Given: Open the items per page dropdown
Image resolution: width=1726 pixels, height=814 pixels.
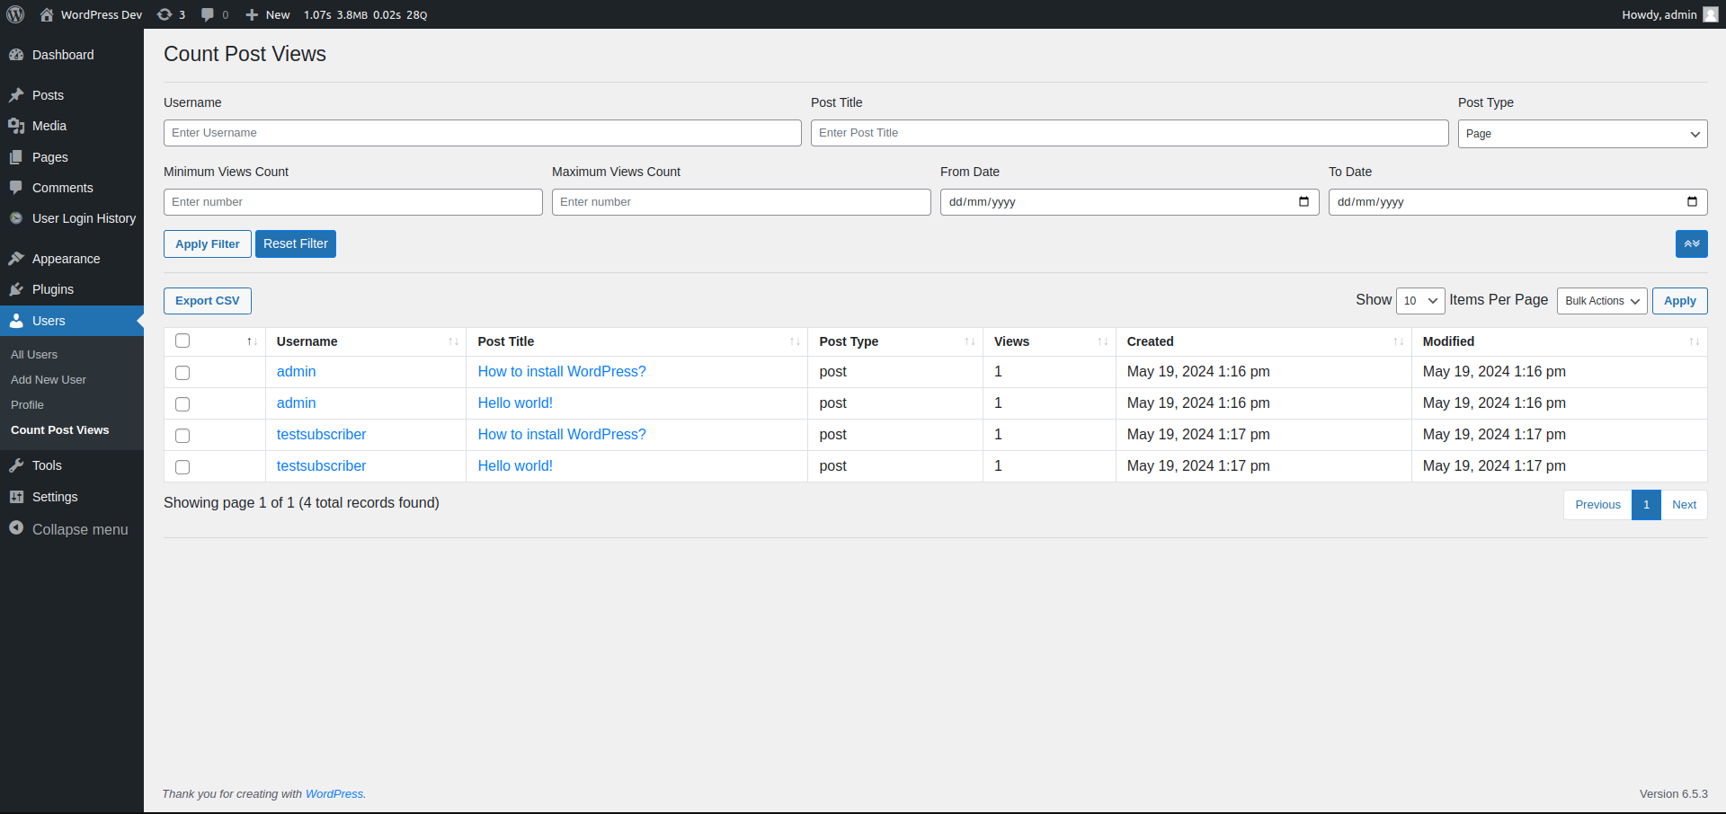Looking at the screenshot, I should [1420, 301].
